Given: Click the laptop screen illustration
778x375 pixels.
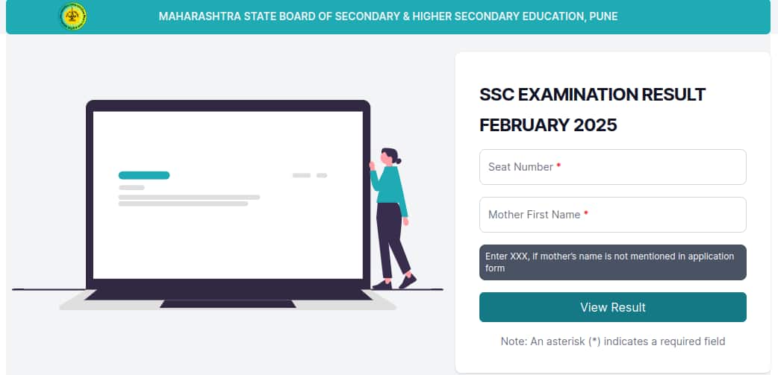Looking at the screenshot, I should click(228, 195).
